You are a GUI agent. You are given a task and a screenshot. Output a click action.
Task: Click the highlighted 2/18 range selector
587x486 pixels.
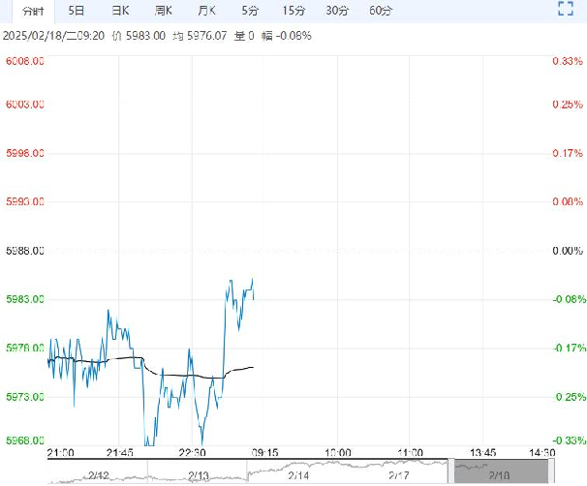[500, 474]
